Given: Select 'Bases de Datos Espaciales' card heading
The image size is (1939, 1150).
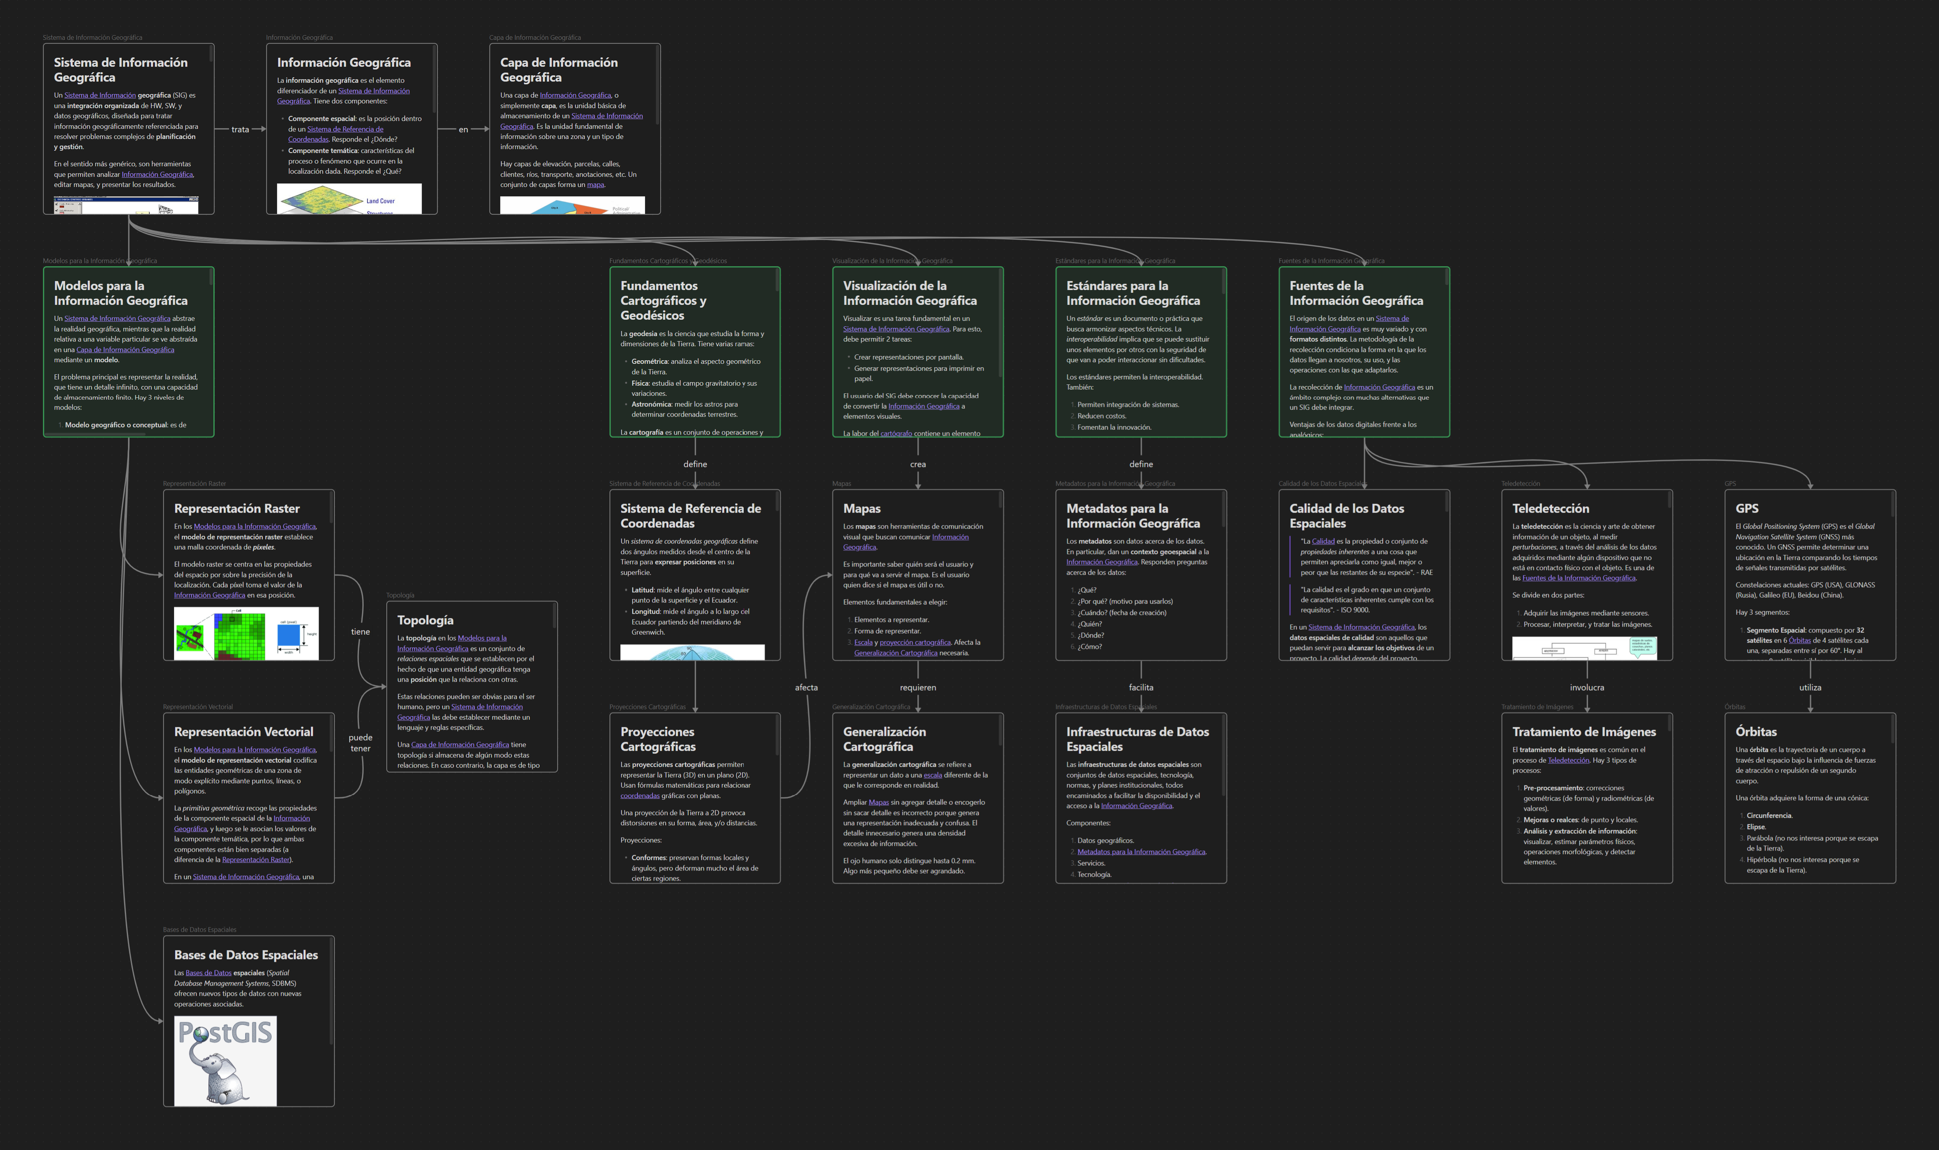Looking at the screenshot, I should click(246, 955).
